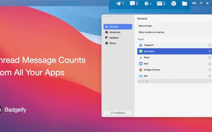Select the Mail row in Icons list
The height and width of the screenshot is (132, 212).
coord(174,64)
